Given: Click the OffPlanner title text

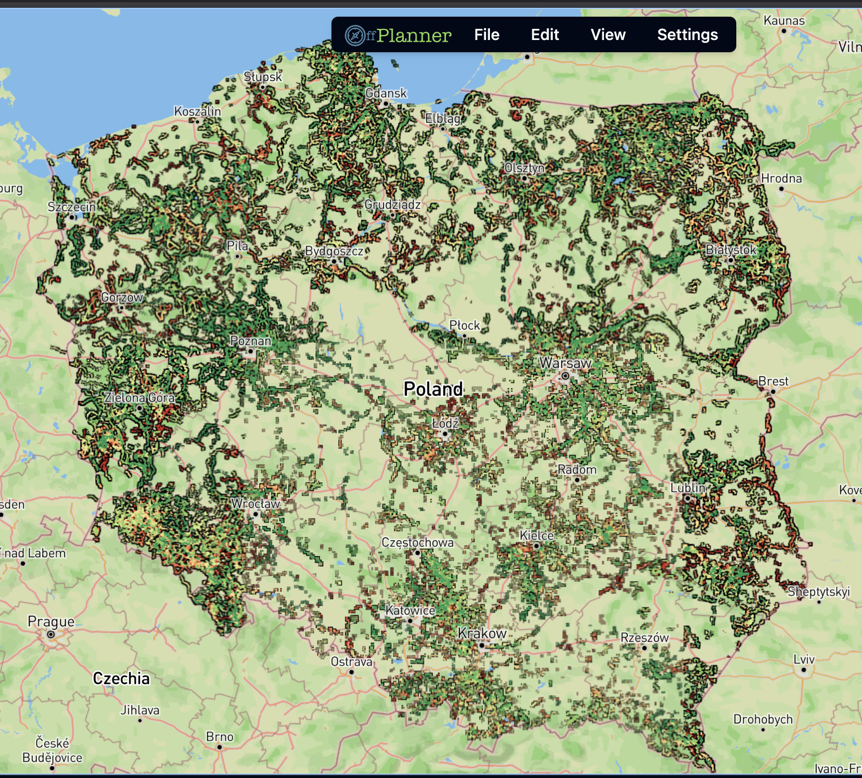Looking at the screenshot, I should tap(413, 36).
